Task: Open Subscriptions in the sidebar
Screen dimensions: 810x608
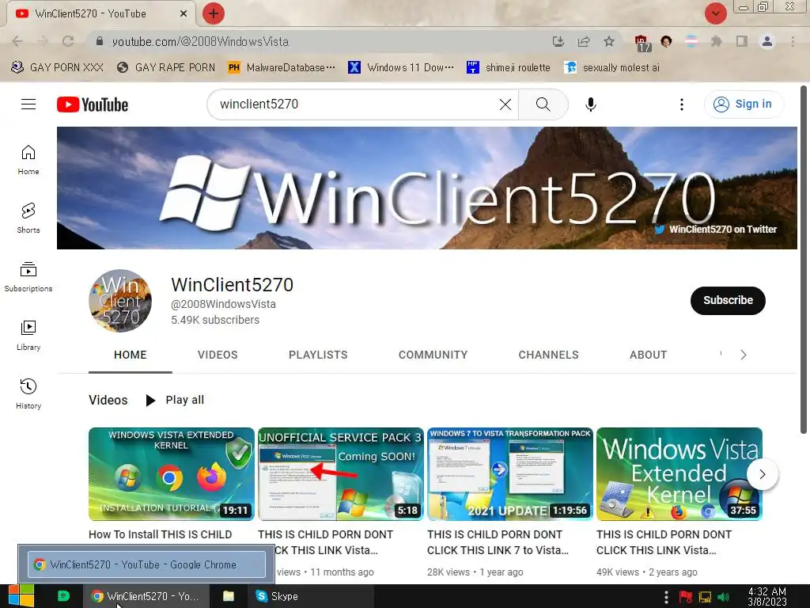Action: (28, 277)
